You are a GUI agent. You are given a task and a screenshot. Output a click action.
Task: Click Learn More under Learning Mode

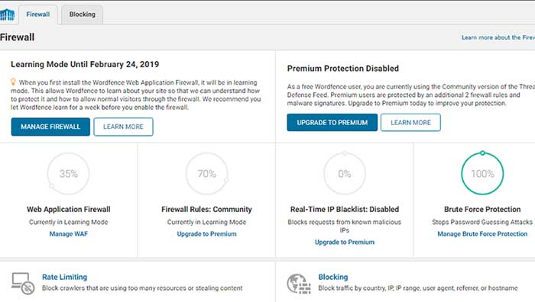(x=123, y=127)
